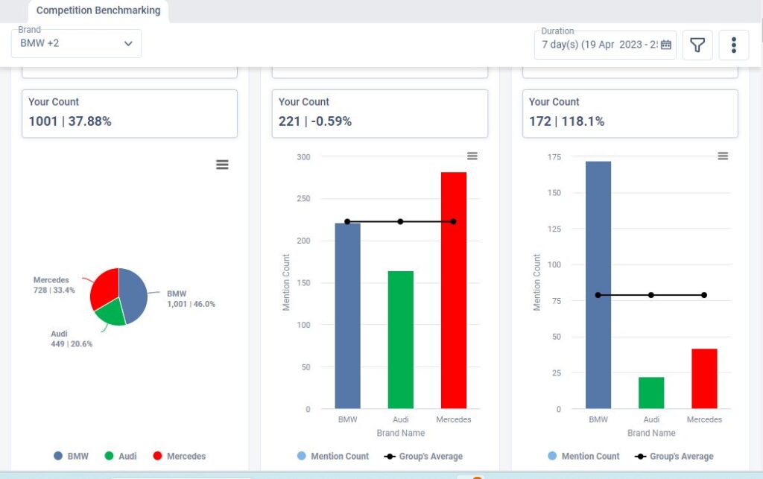763x479 pixels.
Task: Toggle Mention Count legend in middle chart
Action: (x=333, y=456)
